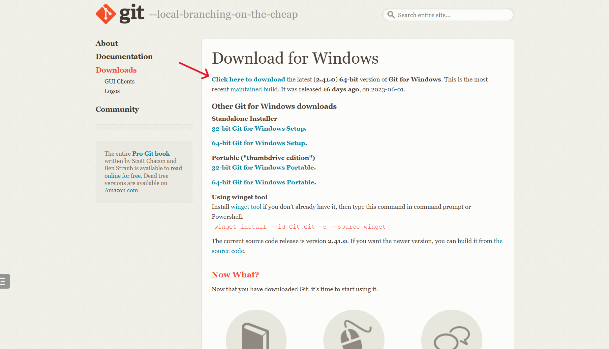The height and width of the screenshot is (349, 609).
Task: Click the Git diamond logo icon
Action: pyautogui.click(x=106, y=14)
